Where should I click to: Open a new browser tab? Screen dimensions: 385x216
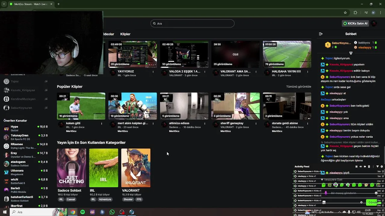pos(58,4)
